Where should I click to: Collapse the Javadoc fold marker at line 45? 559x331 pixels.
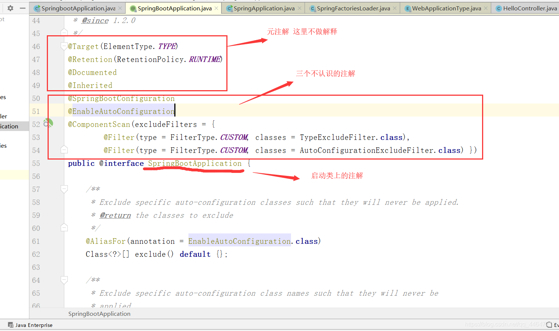(x=64, y=32)
